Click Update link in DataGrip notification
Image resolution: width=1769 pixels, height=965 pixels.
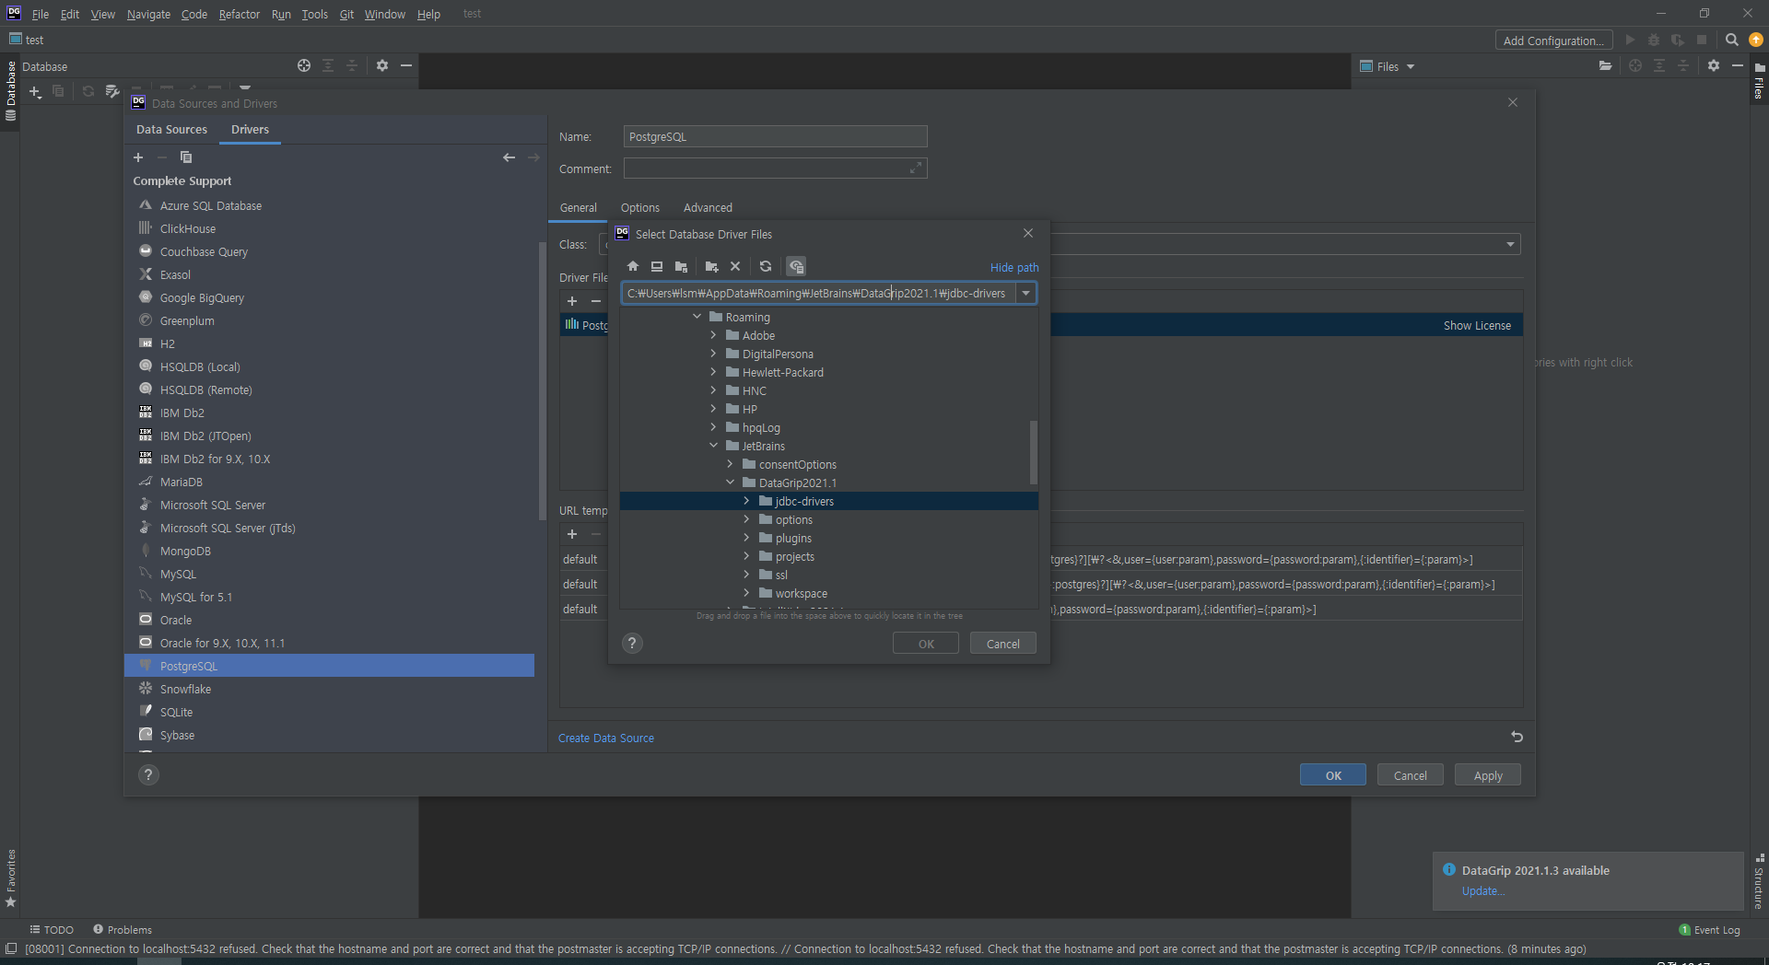[1482, 890]
